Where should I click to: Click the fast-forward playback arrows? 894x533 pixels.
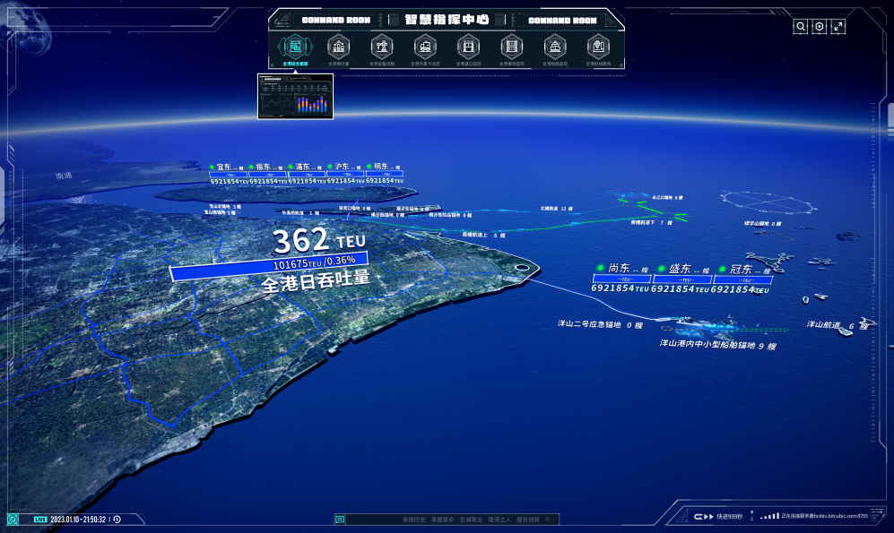point(707,517)
